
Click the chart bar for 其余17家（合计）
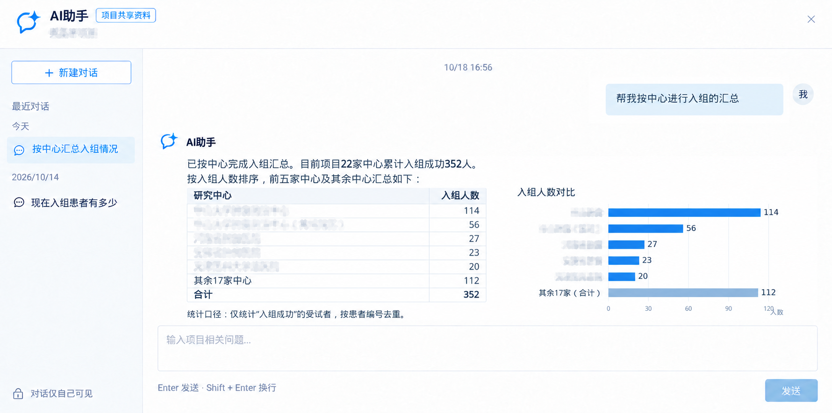[x=683, y=292]
